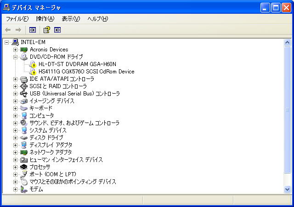This screenshot has width=294, height=207.
Task: Expand the ネットワーク アダプタ node
Action: [15, 152]
